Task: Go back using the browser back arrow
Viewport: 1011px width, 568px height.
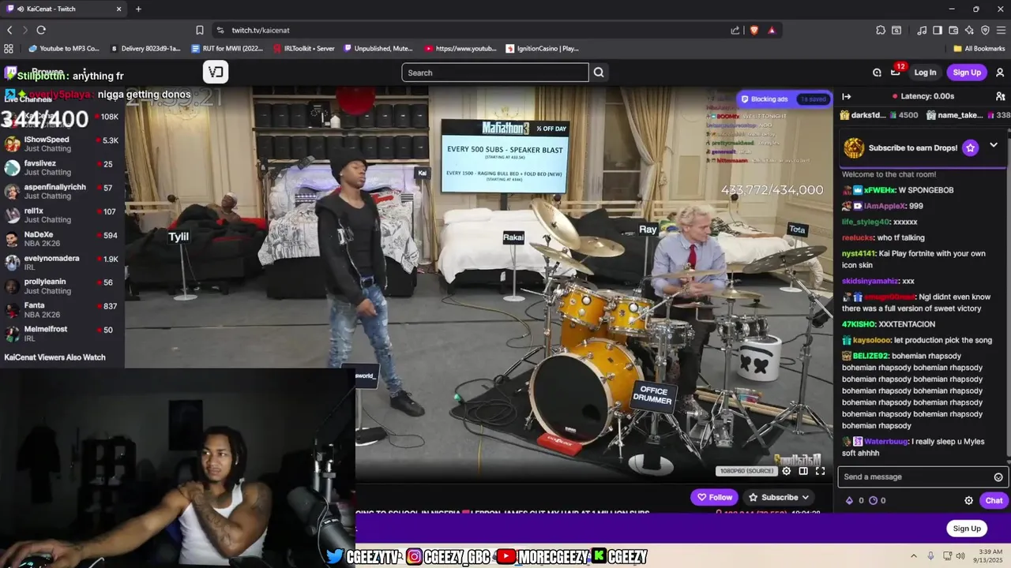Action: (9, 30)
